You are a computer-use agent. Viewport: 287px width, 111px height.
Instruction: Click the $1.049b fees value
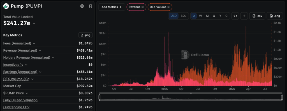pyautogui.click(x=85, y=44)
